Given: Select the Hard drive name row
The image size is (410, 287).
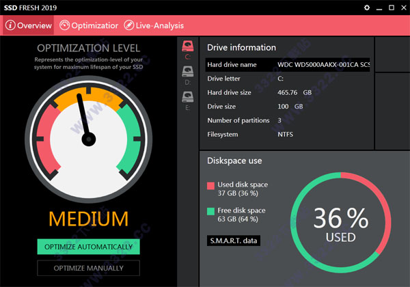Looking at the screenshot, I should click(x=288, y=64).
